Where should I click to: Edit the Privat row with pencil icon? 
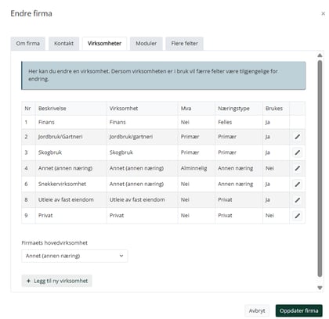pos(297,216)
